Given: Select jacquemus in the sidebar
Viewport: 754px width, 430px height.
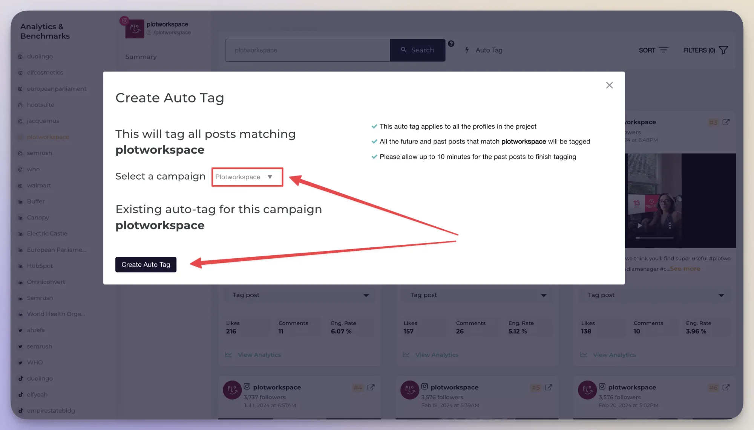Looking at the screenshot, I should coord(43,121).
